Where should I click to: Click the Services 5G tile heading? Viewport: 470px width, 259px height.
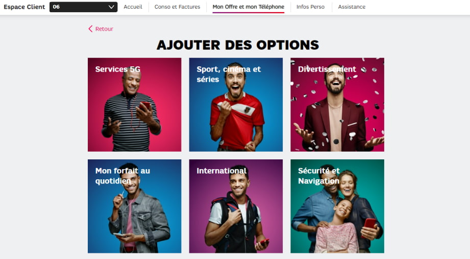click(118, 69)
